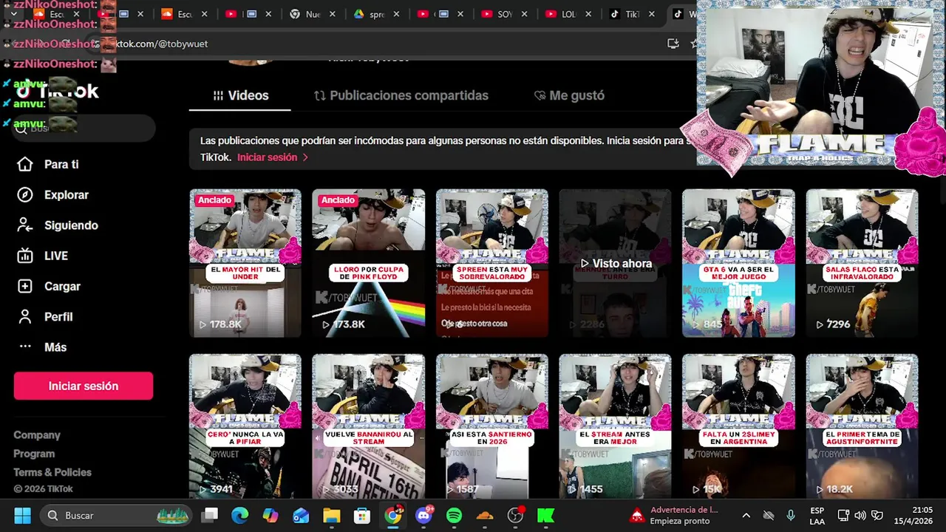Close the 'Nue' browser tab
This screenshot has height=532, width=946.
click(x=333, y=14)
